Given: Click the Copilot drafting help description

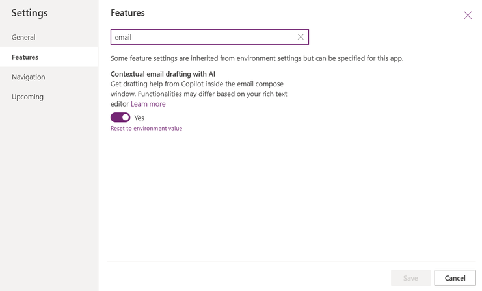Looking at the screenshot, I should point(199,89).
